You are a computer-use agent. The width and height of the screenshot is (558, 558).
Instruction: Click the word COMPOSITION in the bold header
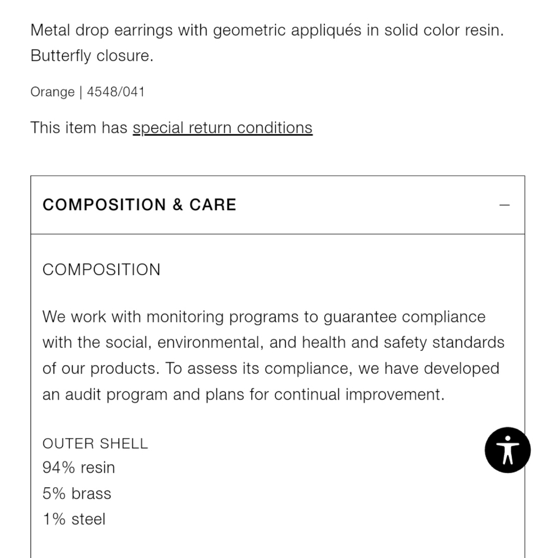pyautogui.click(x=104, y=205)
